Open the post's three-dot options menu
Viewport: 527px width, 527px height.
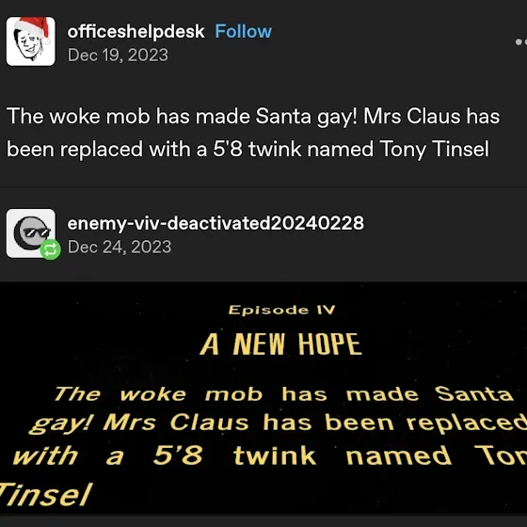[x=520, y=41]
